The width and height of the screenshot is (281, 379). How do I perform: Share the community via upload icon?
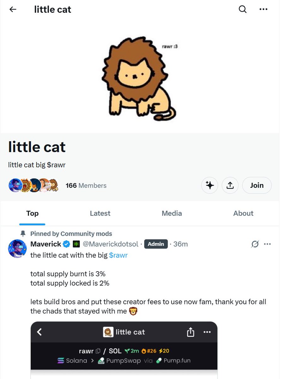[x=230, y=185]
